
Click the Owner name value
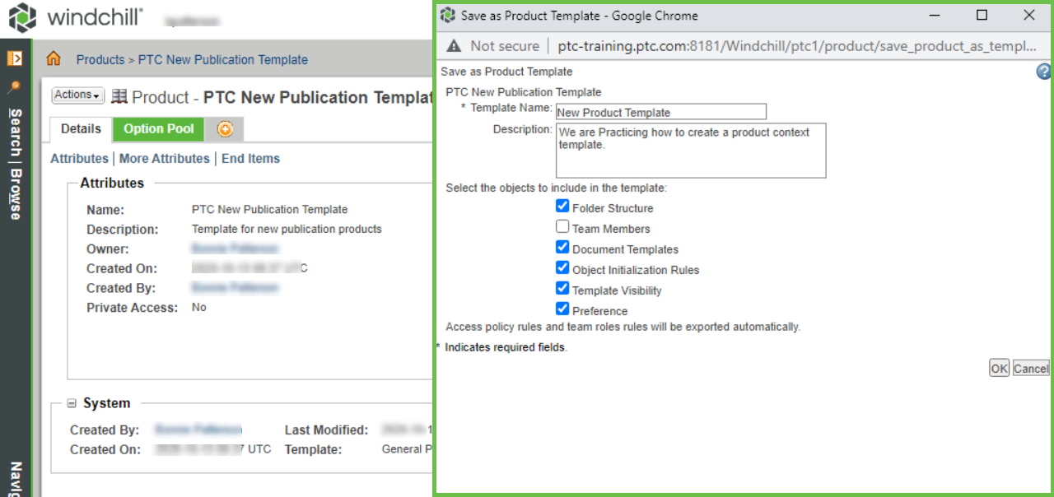235,248
